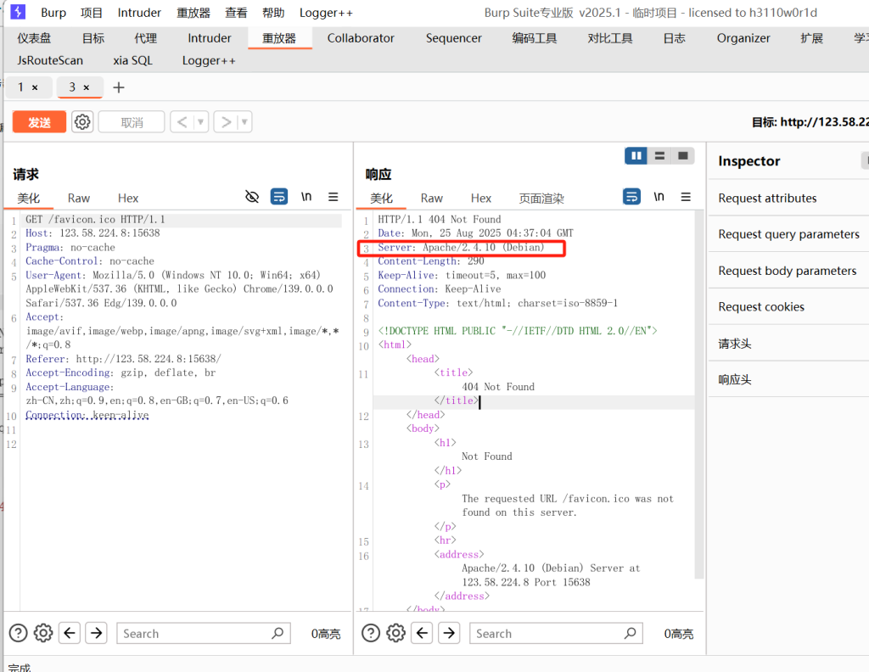Toggle hidden characters eye icon in request
Image resolution: width=869 pixels, height=672 pixels.
point(252,197)
